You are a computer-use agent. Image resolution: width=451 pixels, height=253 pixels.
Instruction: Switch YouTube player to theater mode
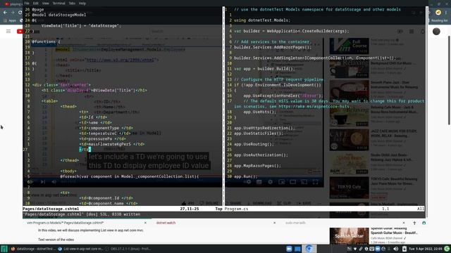coord(293,182)
